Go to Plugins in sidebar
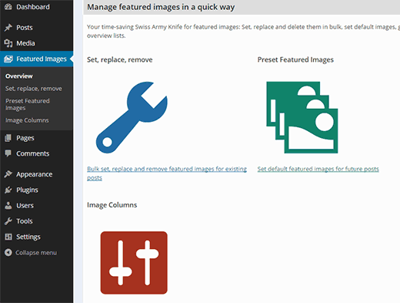The image size is (400, 303). point(27,190)
